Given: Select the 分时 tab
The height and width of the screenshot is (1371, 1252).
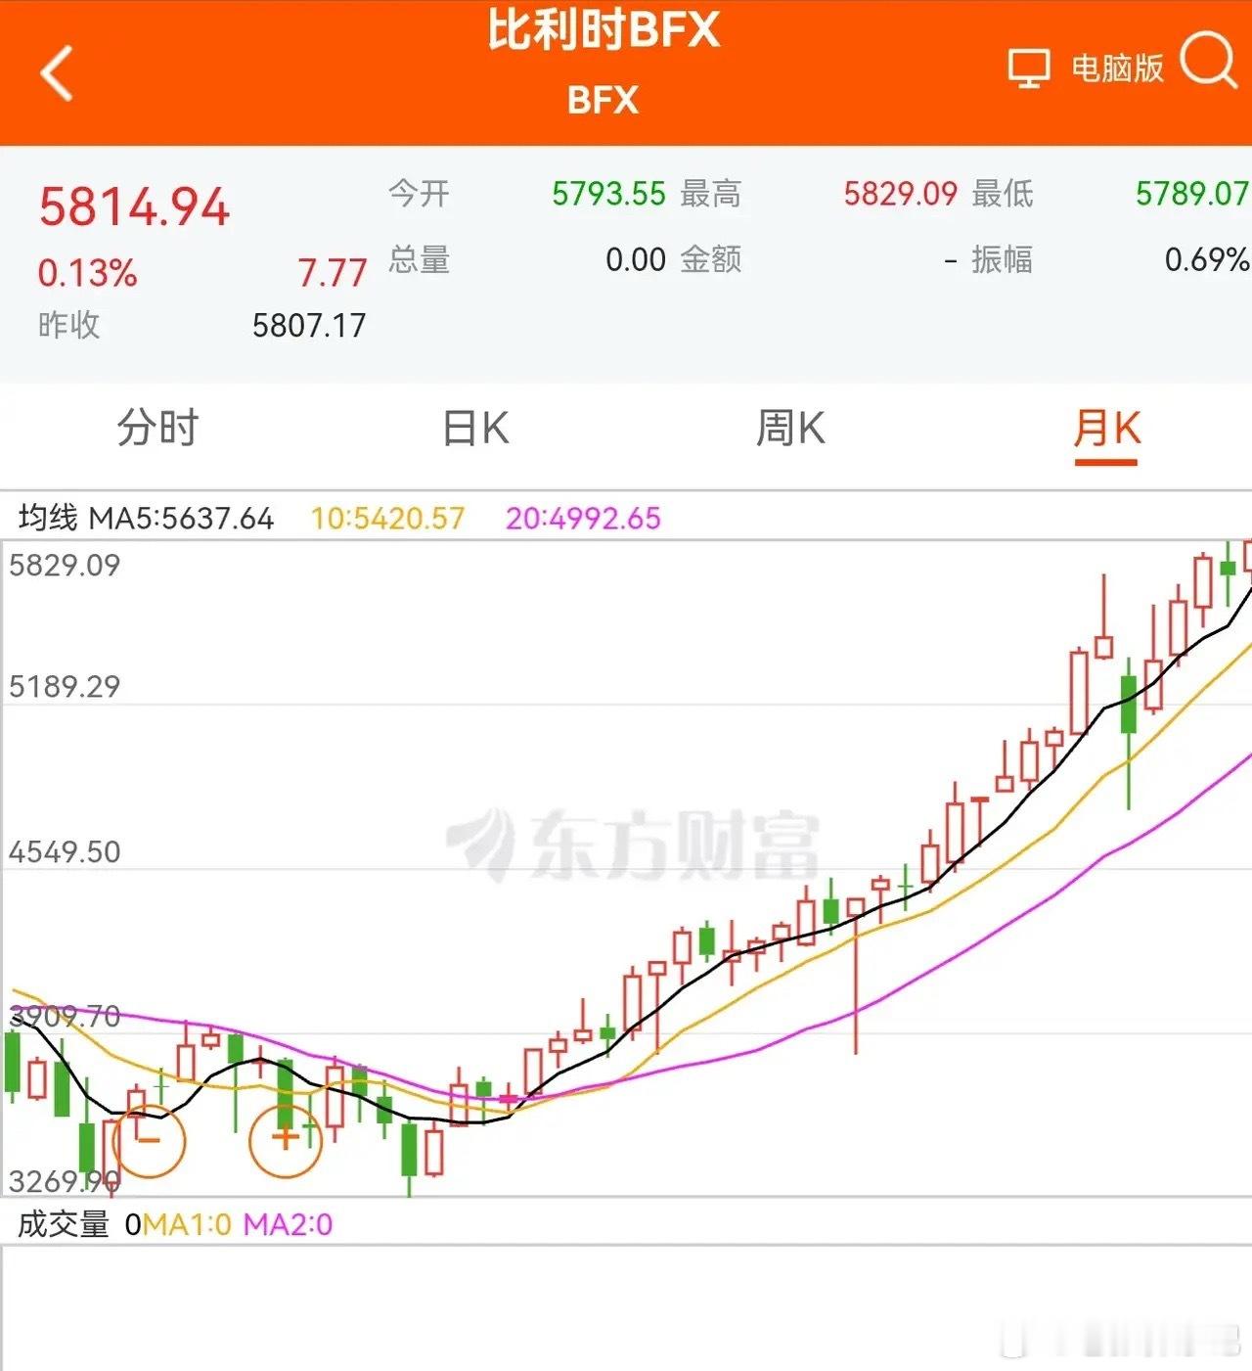Looking at the screenshot, I should (x=157, y=429).
